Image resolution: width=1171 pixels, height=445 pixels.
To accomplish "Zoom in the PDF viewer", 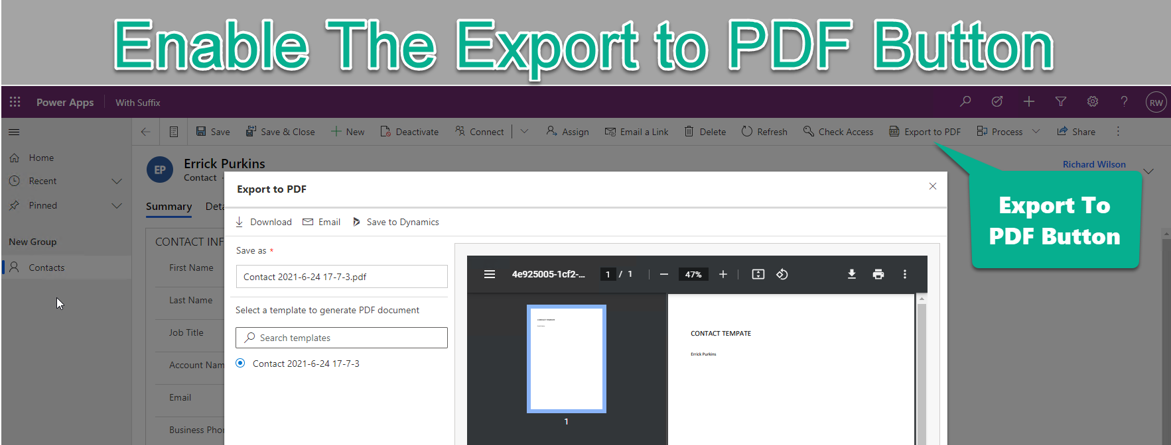I will point(723,274).
